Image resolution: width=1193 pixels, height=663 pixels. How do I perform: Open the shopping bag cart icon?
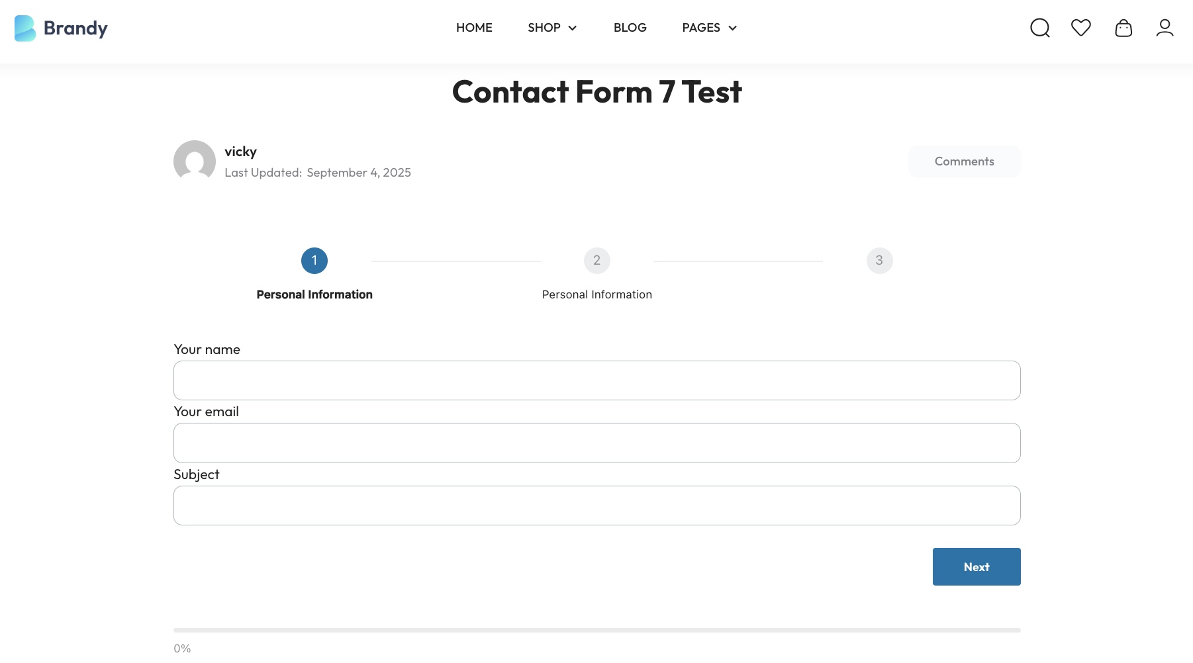(x=1123, y=28)
